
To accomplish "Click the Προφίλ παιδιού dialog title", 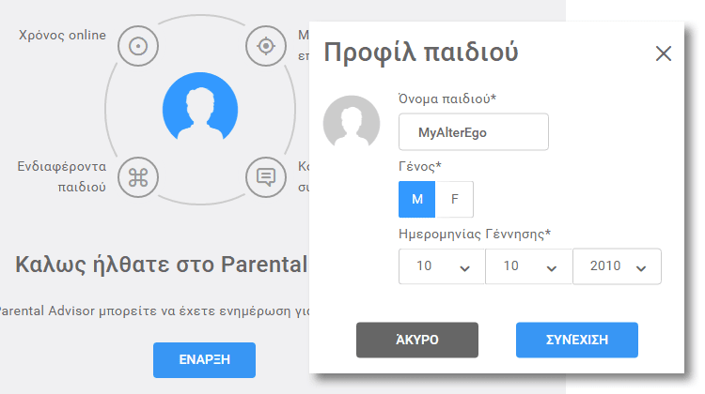I will [421, 52].
